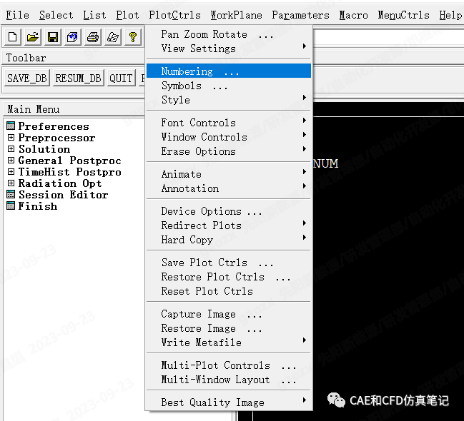Choose Multi-Plot Controls entry
The height and width of the screenshot is (421, 464).
(229, 365)
